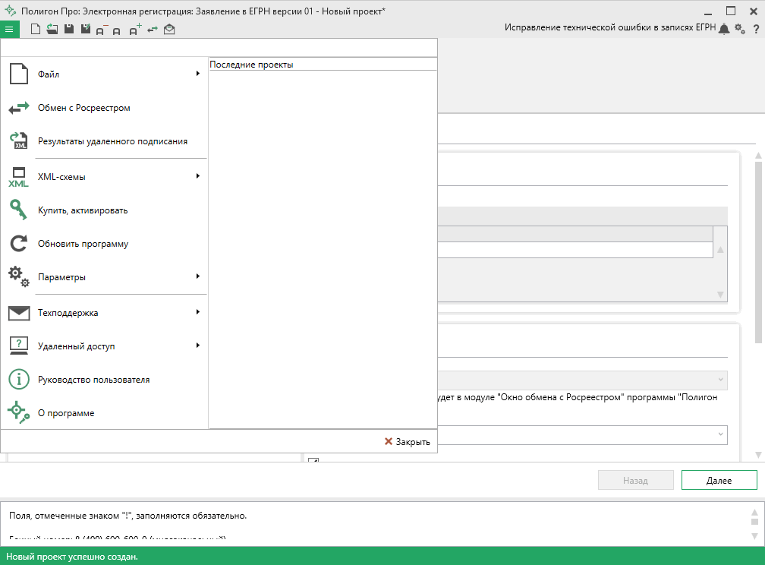Open help with the question mark icon
Viewport: 765px width, 565px height.
(x=756, y=30)
